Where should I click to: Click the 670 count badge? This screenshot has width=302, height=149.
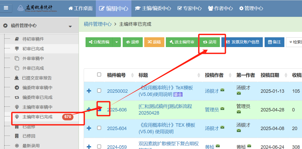(68, 117)
